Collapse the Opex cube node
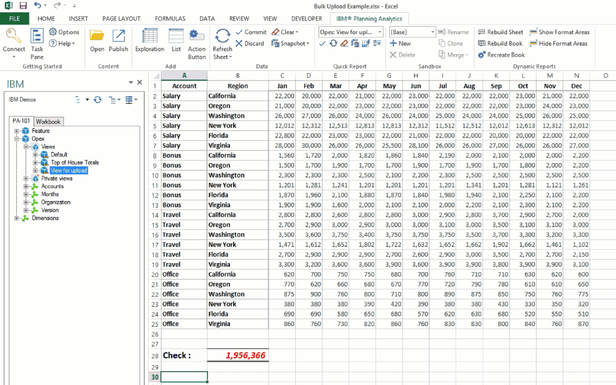Image resolution: width=616 pixels, height=385 pixels. [x=17, y=138]
